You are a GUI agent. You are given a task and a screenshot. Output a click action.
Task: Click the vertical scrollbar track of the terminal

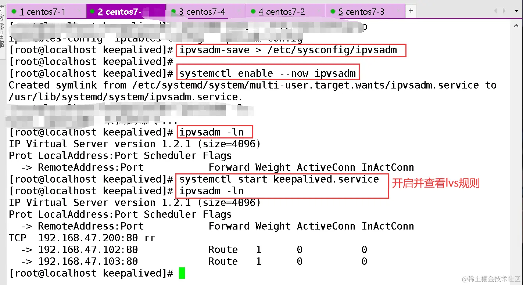tap(517, 154)
